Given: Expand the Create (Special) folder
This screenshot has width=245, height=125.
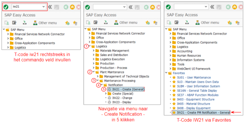Looking at the screenshot, I should [x=106, y=94].
